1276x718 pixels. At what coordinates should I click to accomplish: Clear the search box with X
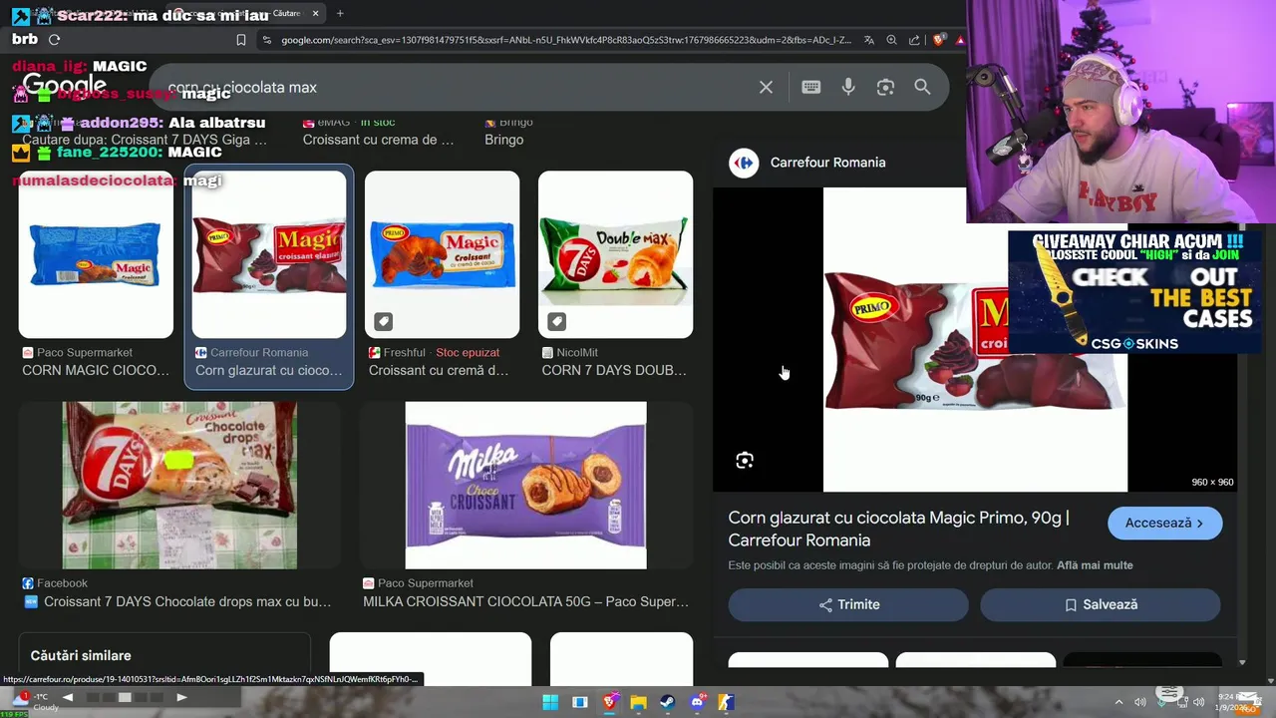pos(766,88)
